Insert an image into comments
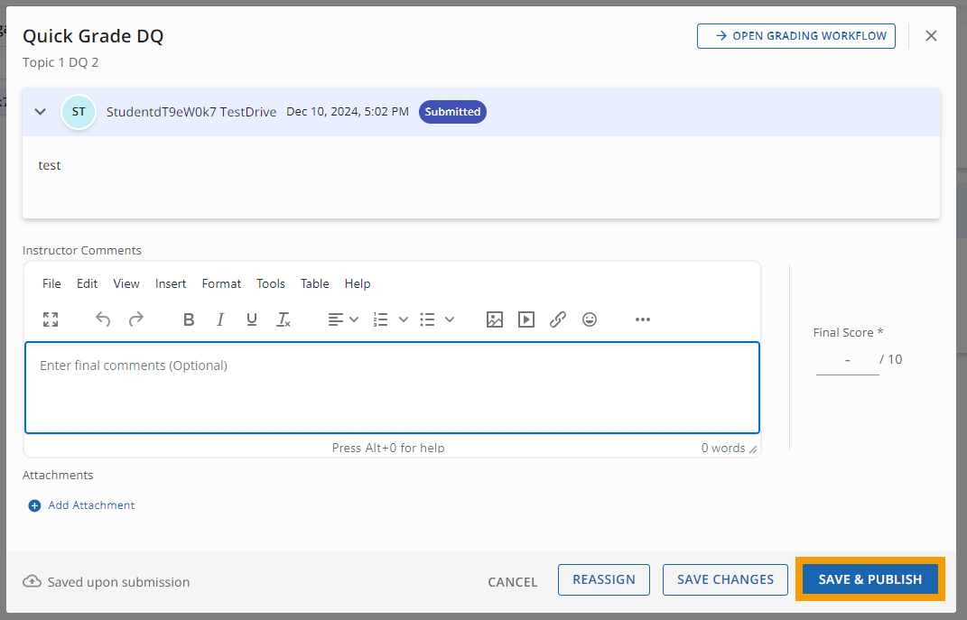Image resolution: width=967 pixels, height=620 pixels. [x=494, y=319]
